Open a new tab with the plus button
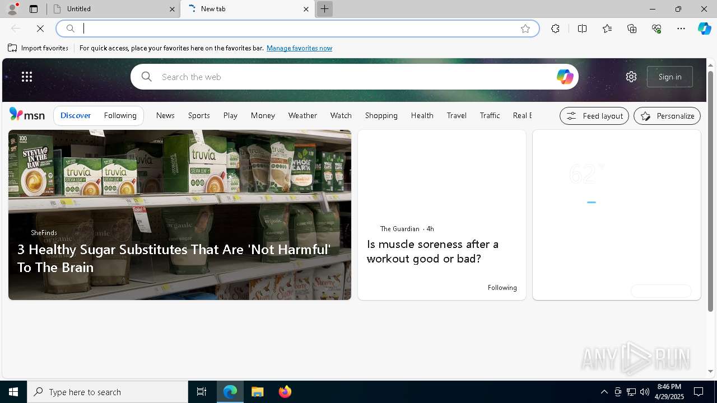 pos(324,9)
